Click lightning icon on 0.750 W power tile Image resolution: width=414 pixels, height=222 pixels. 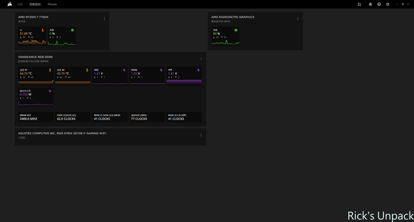(x=50, y=91)
